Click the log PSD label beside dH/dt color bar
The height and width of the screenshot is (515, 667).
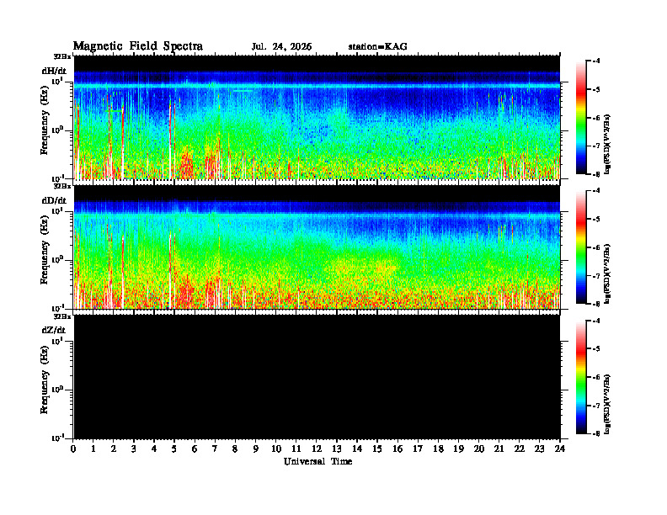[x=607, y=145]
